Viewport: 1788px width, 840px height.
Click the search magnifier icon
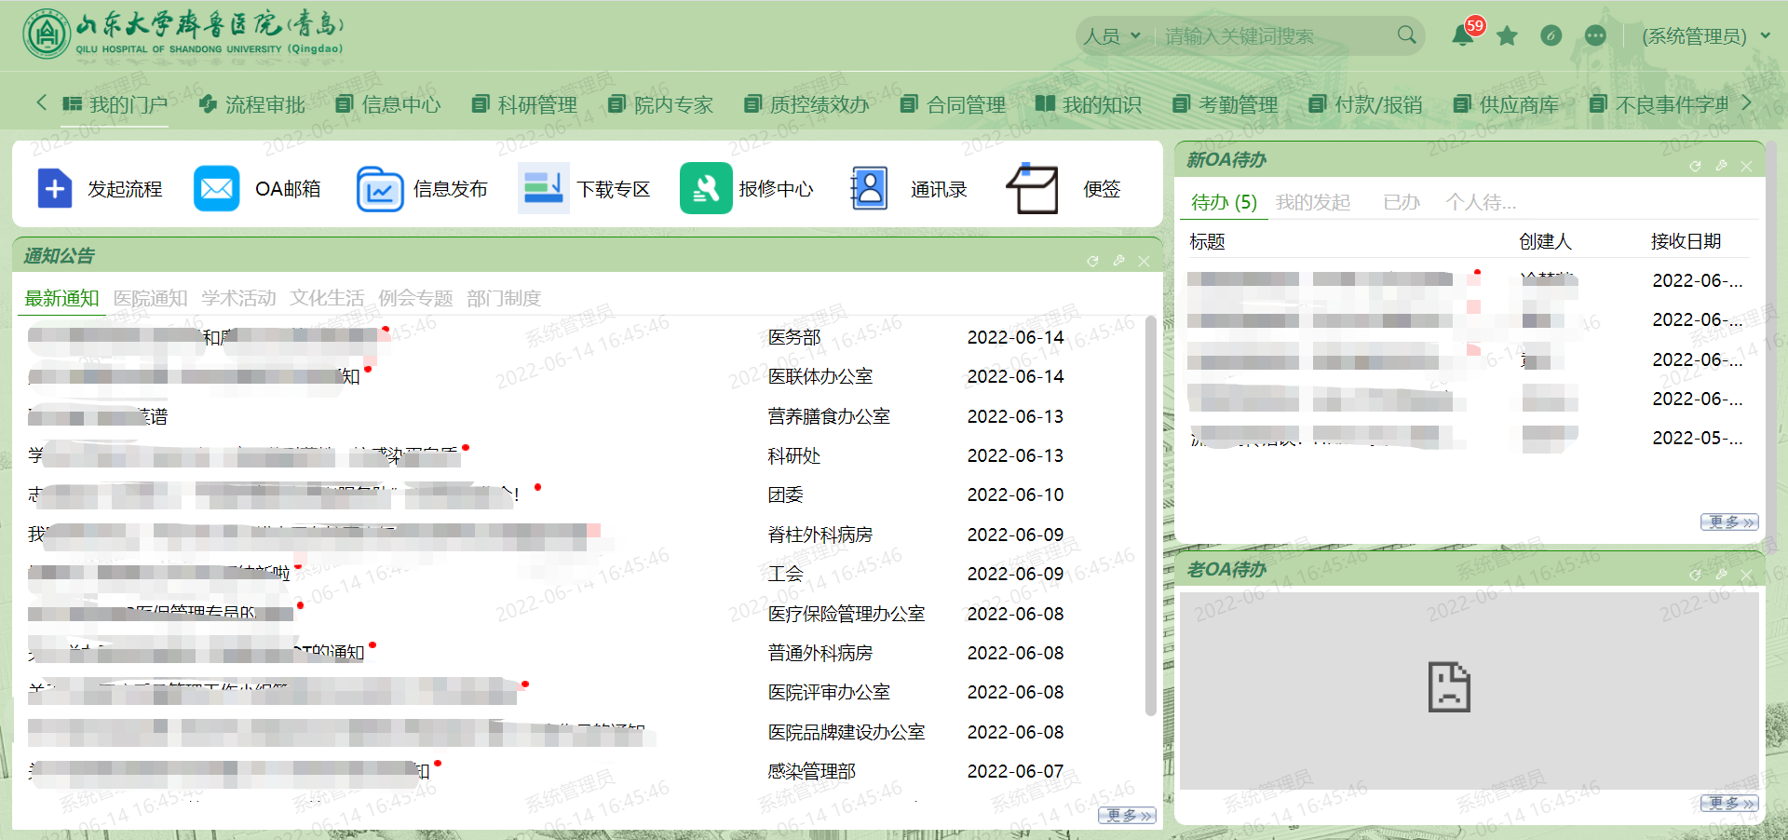(x=1406, y=35)
